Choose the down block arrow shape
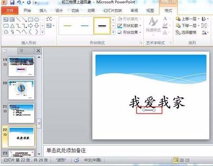213x166 pixels. click(36, 26)
